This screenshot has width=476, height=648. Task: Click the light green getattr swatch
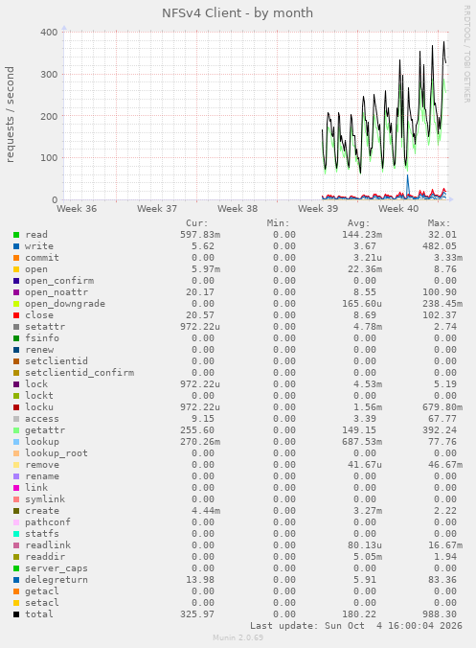coord(16,430)
